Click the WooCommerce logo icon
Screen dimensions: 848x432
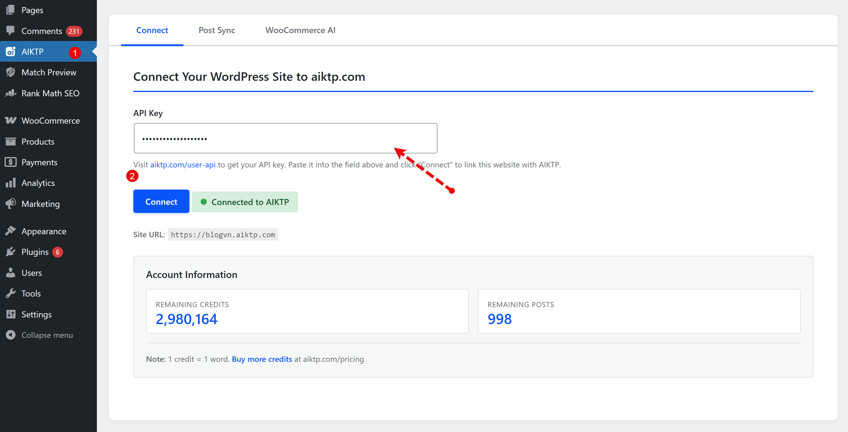click(x=11, y=121)
